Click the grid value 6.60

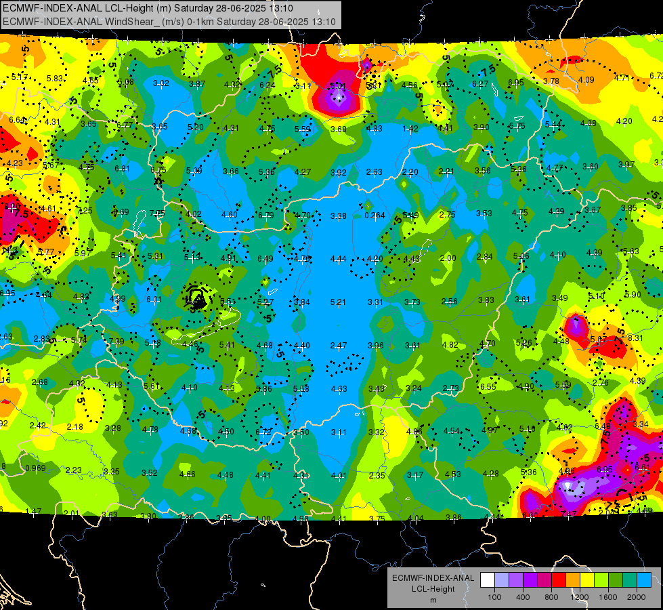click(x=530, y=515)
